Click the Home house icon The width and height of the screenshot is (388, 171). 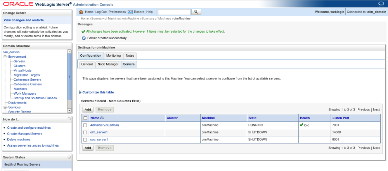coord(81,12)
